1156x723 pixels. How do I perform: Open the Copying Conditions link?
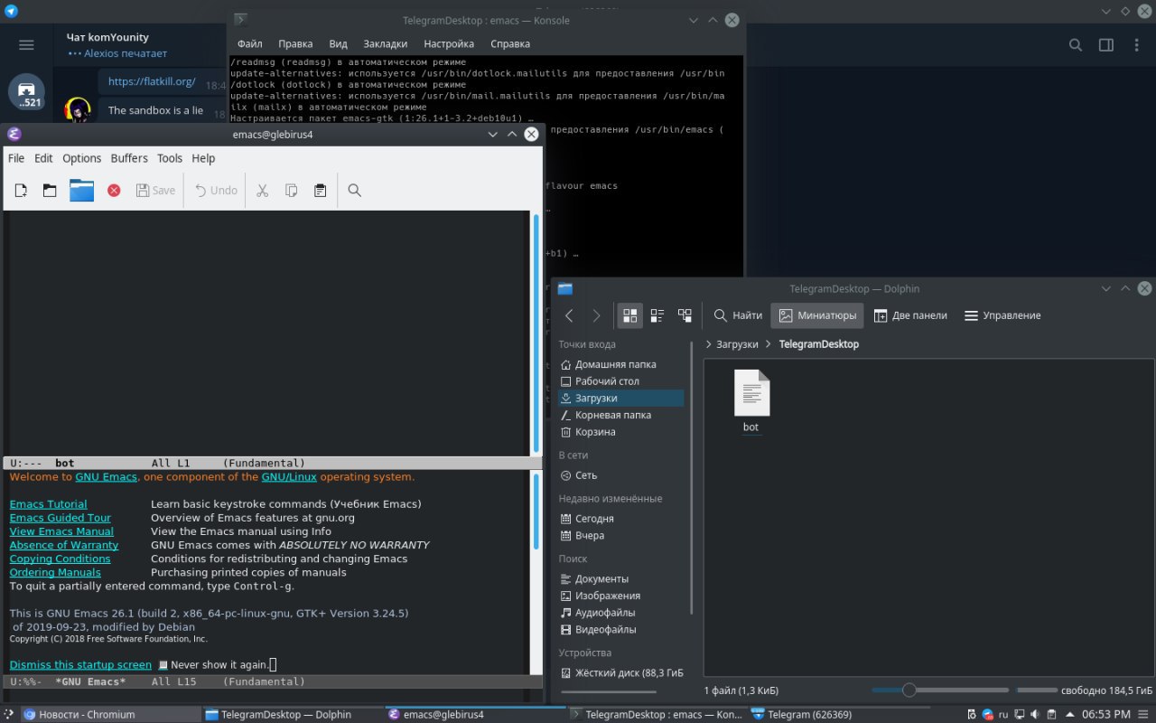[60, 559]
